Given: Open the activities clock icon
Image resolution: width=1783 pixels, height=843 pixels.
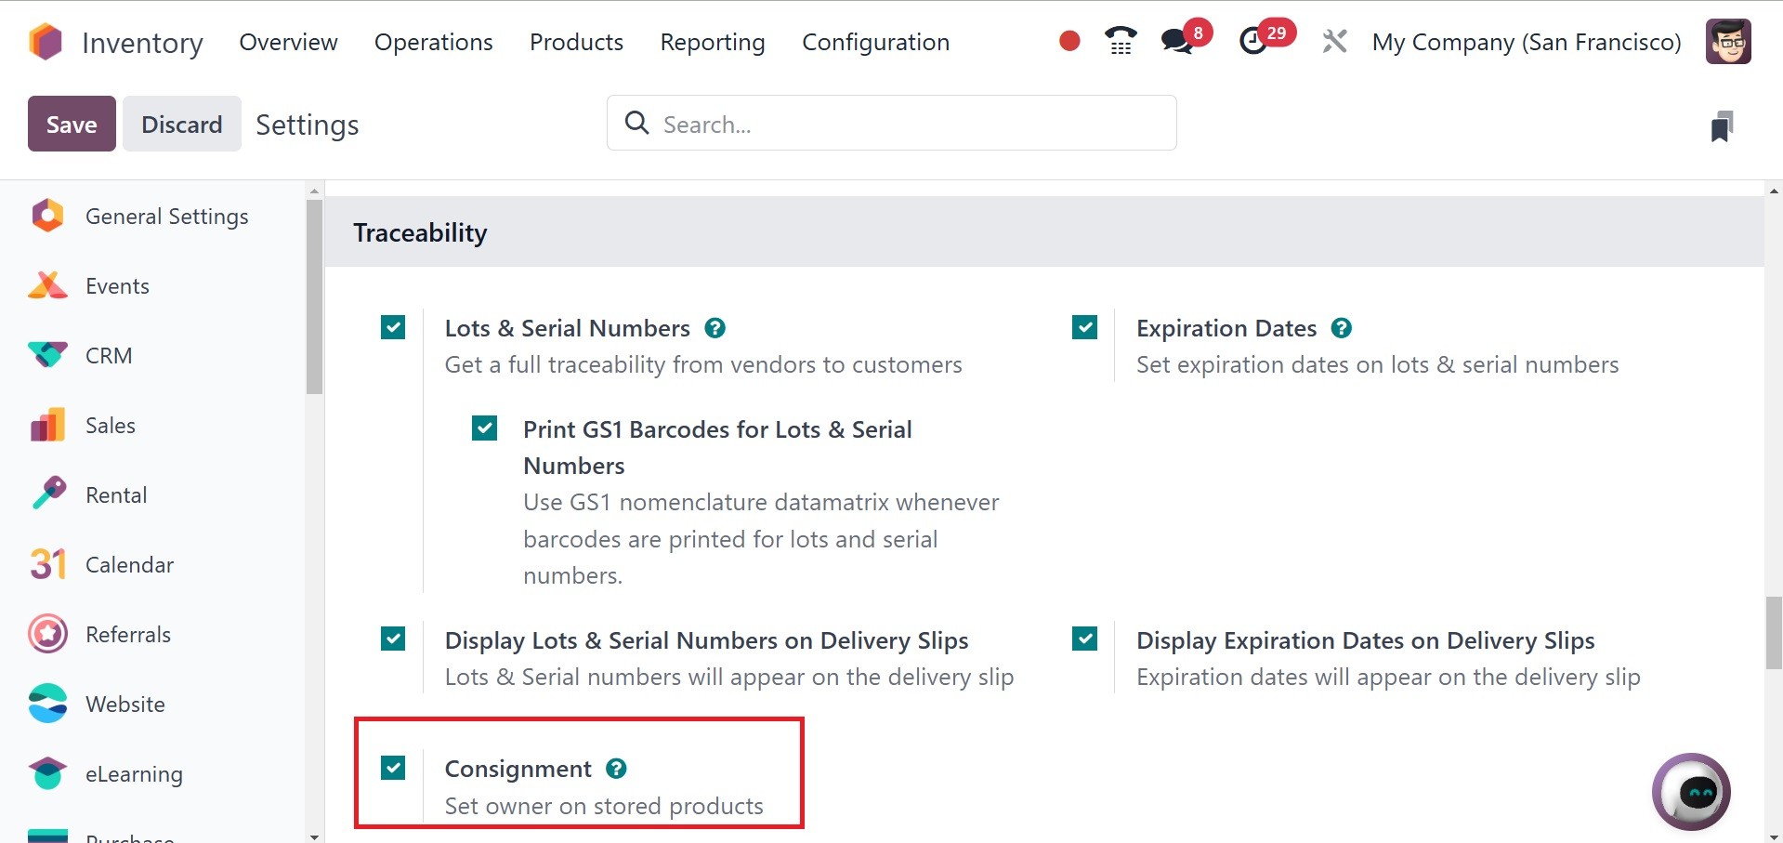Looking at the screenshot, I should (1254, 41).
